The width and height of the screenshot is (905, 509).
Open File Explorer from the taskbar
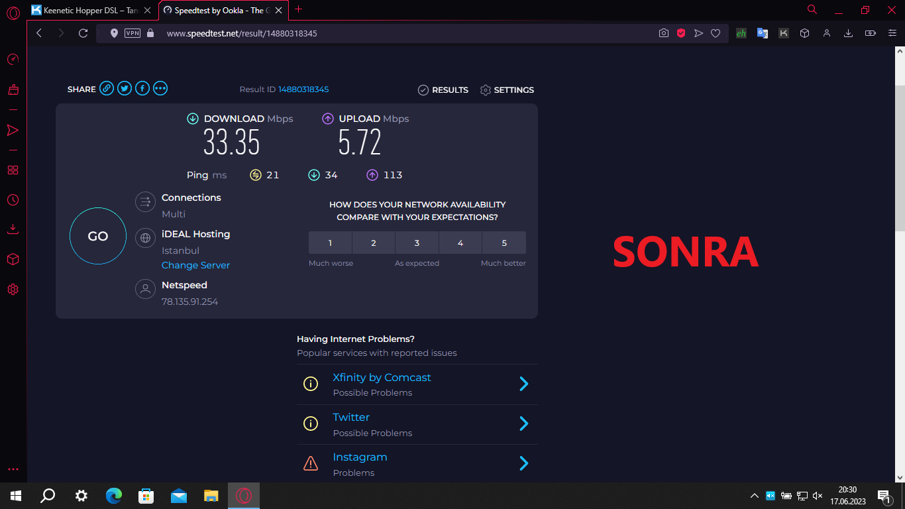[211, 495]
